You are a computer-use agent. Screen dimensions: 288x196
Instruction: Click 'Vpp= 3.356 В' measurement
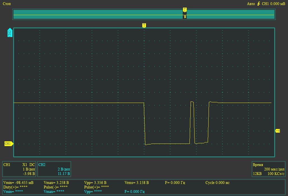coord(95,183)
